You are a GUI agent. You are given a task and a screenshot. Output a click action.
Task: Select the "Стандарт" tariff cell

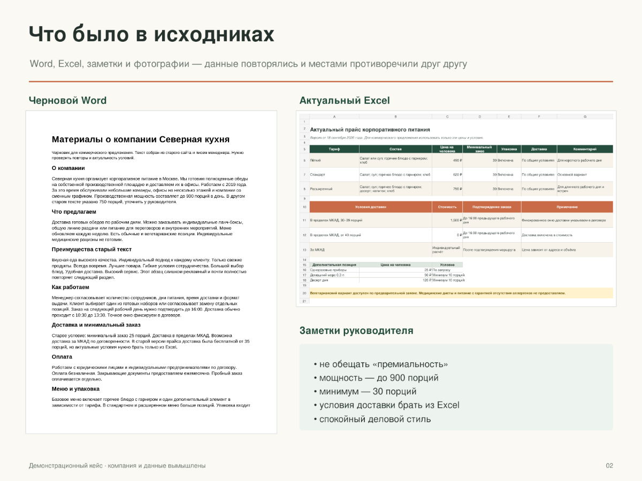(x=334, y=174)
